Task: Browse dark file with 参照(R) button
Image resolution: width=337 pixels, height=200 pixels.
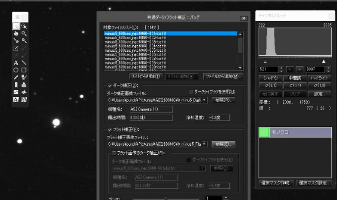Action: click(x=223, y=100)
